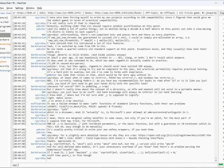Open the python channel
Screen dimensions: 224x168
tap(3, 62)
